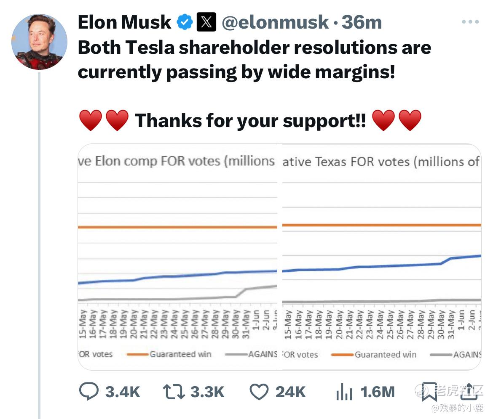Click the Elon Musk display name
This screenshot has width=493, height=419.
(124, 22)
